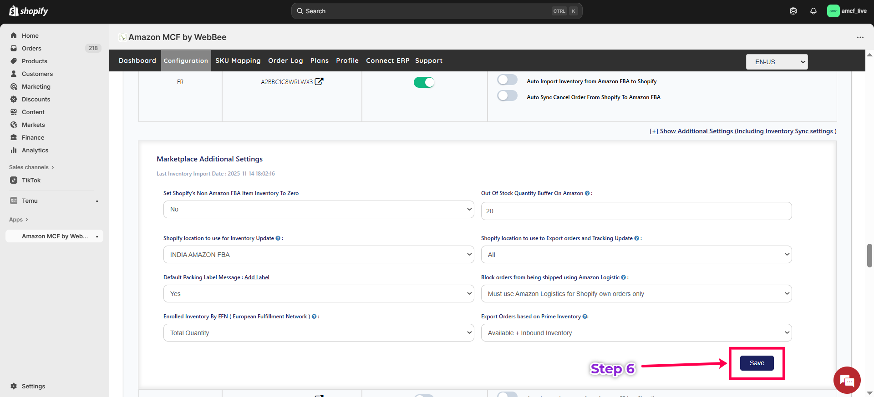Open Available + Inbound Inventory dropdown

coord(636,333)
